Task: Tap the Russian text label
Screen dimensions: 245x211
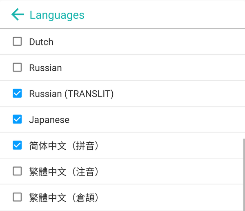Action: point(45,68)
